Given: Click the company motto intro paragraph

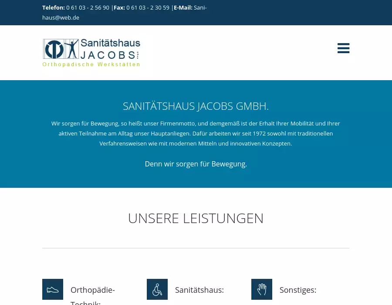Looking at the screenshot, I should click(x=196, y=133).
